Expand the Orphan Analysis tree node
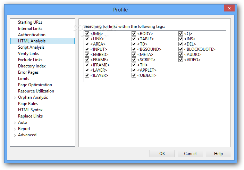Viewport: 244px width, 170px height. [x=15, y=98]
